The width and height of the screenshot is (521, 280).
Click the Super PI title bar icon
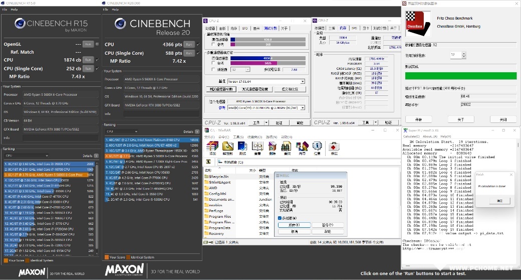click(405, 130)
